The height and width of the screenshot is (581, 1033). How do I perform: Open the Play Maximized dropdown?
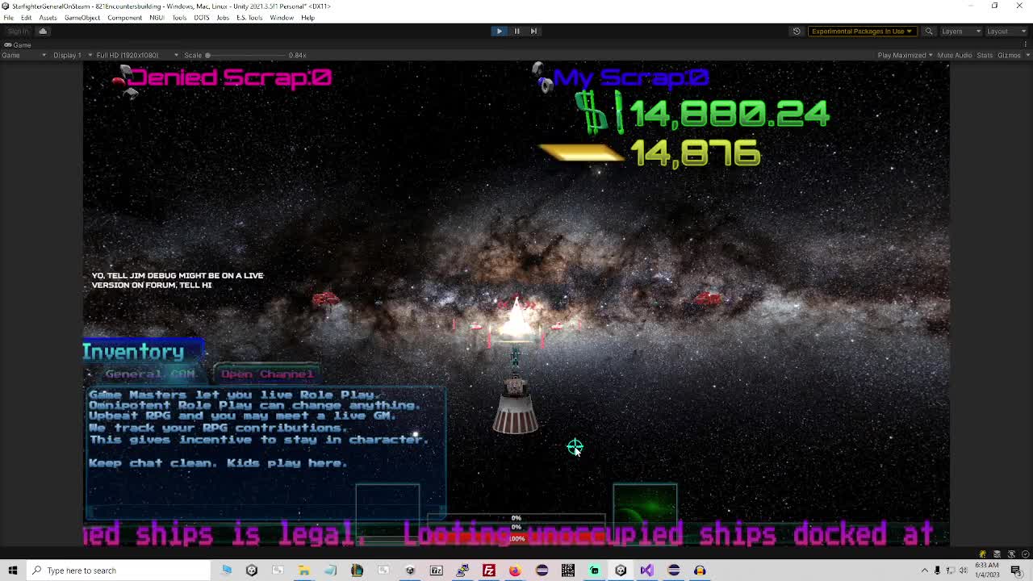[x=905, y=55]
